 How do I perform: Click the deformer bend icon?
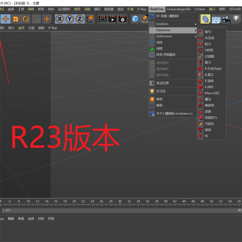pyautogui.click(x=205, y=19)
